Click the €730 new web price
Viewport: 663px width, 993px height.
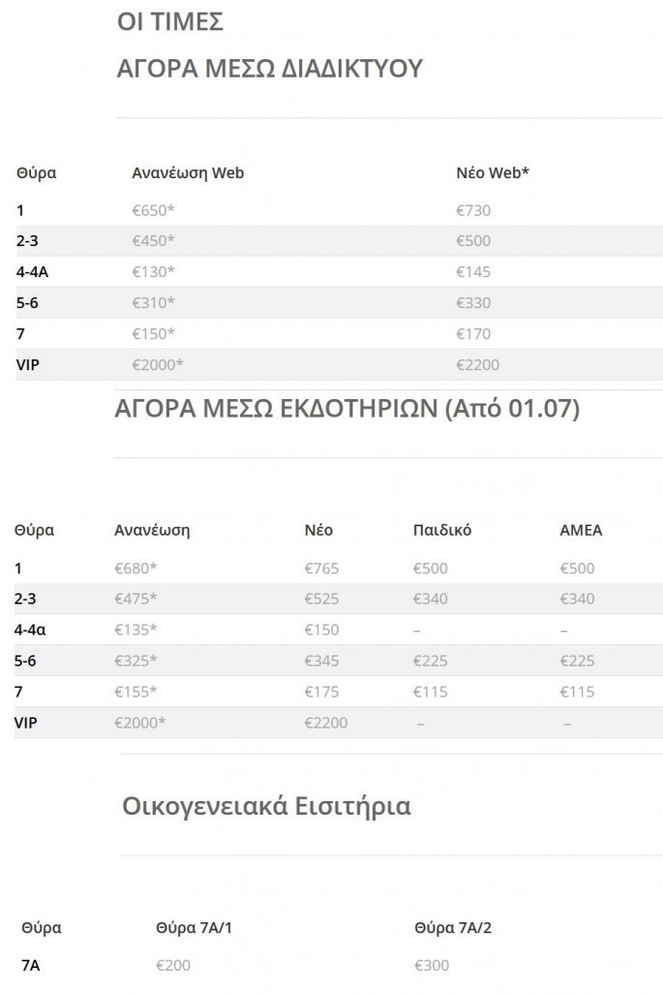(x=473, y=210)
